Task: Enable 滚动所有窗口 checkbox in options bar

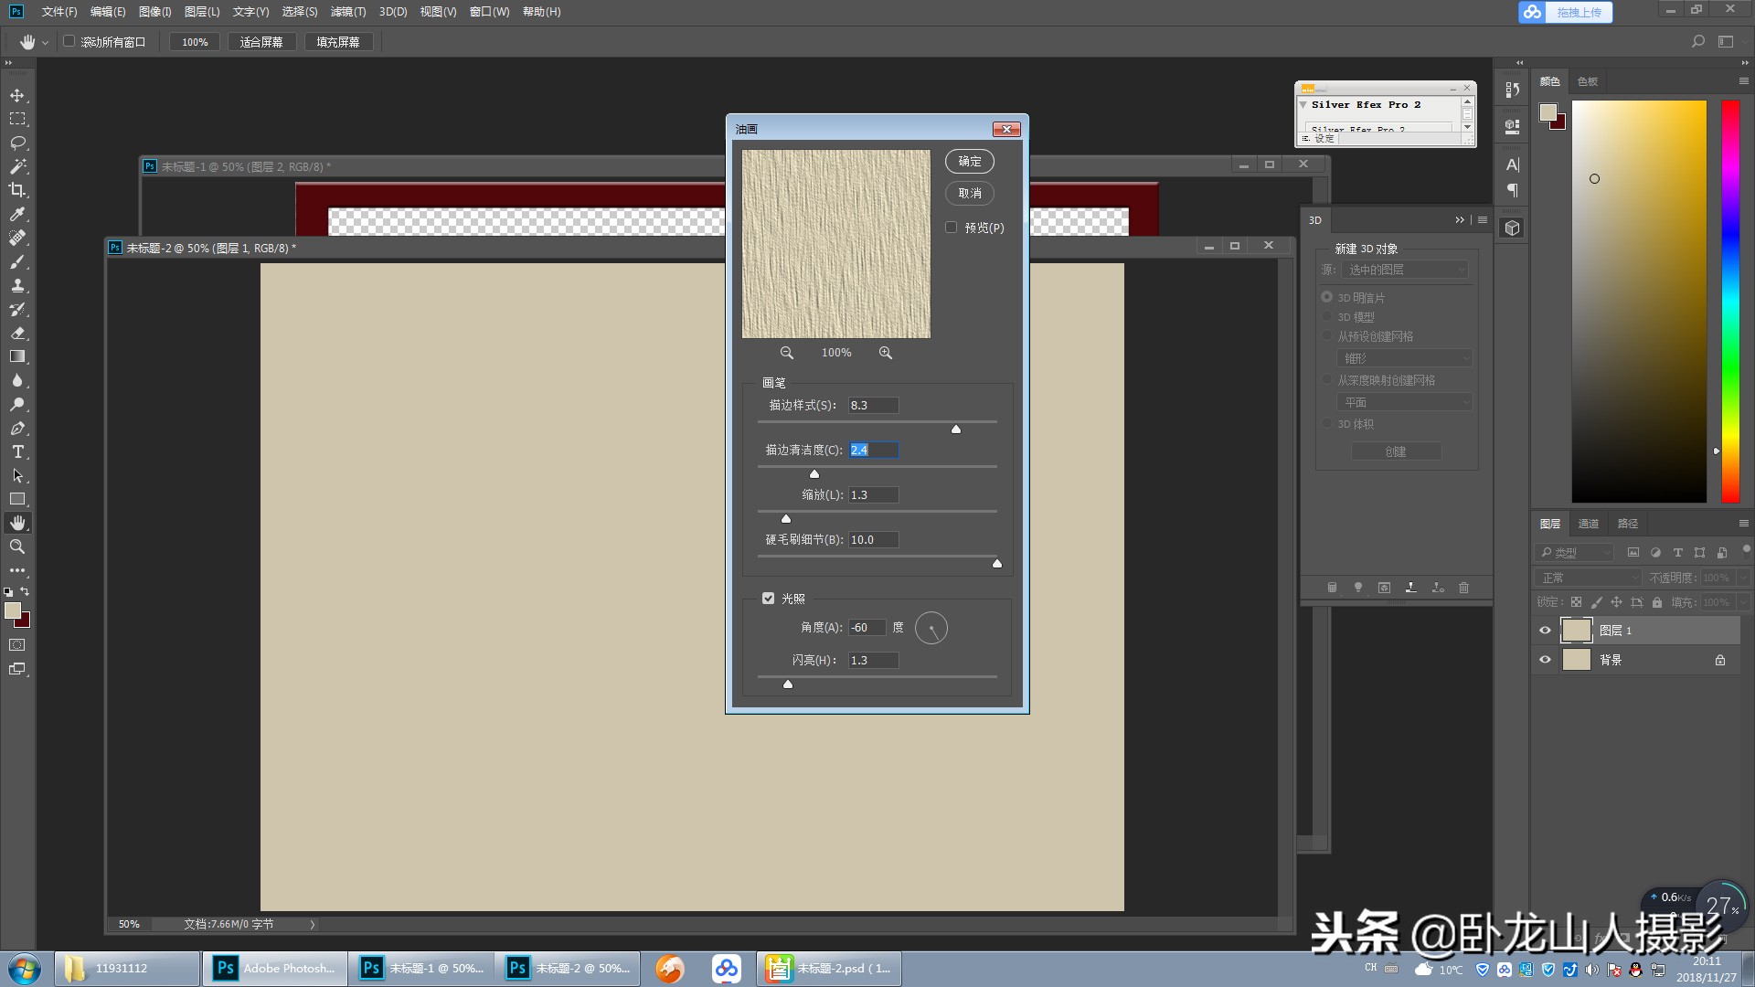Action: coord(69,42)
